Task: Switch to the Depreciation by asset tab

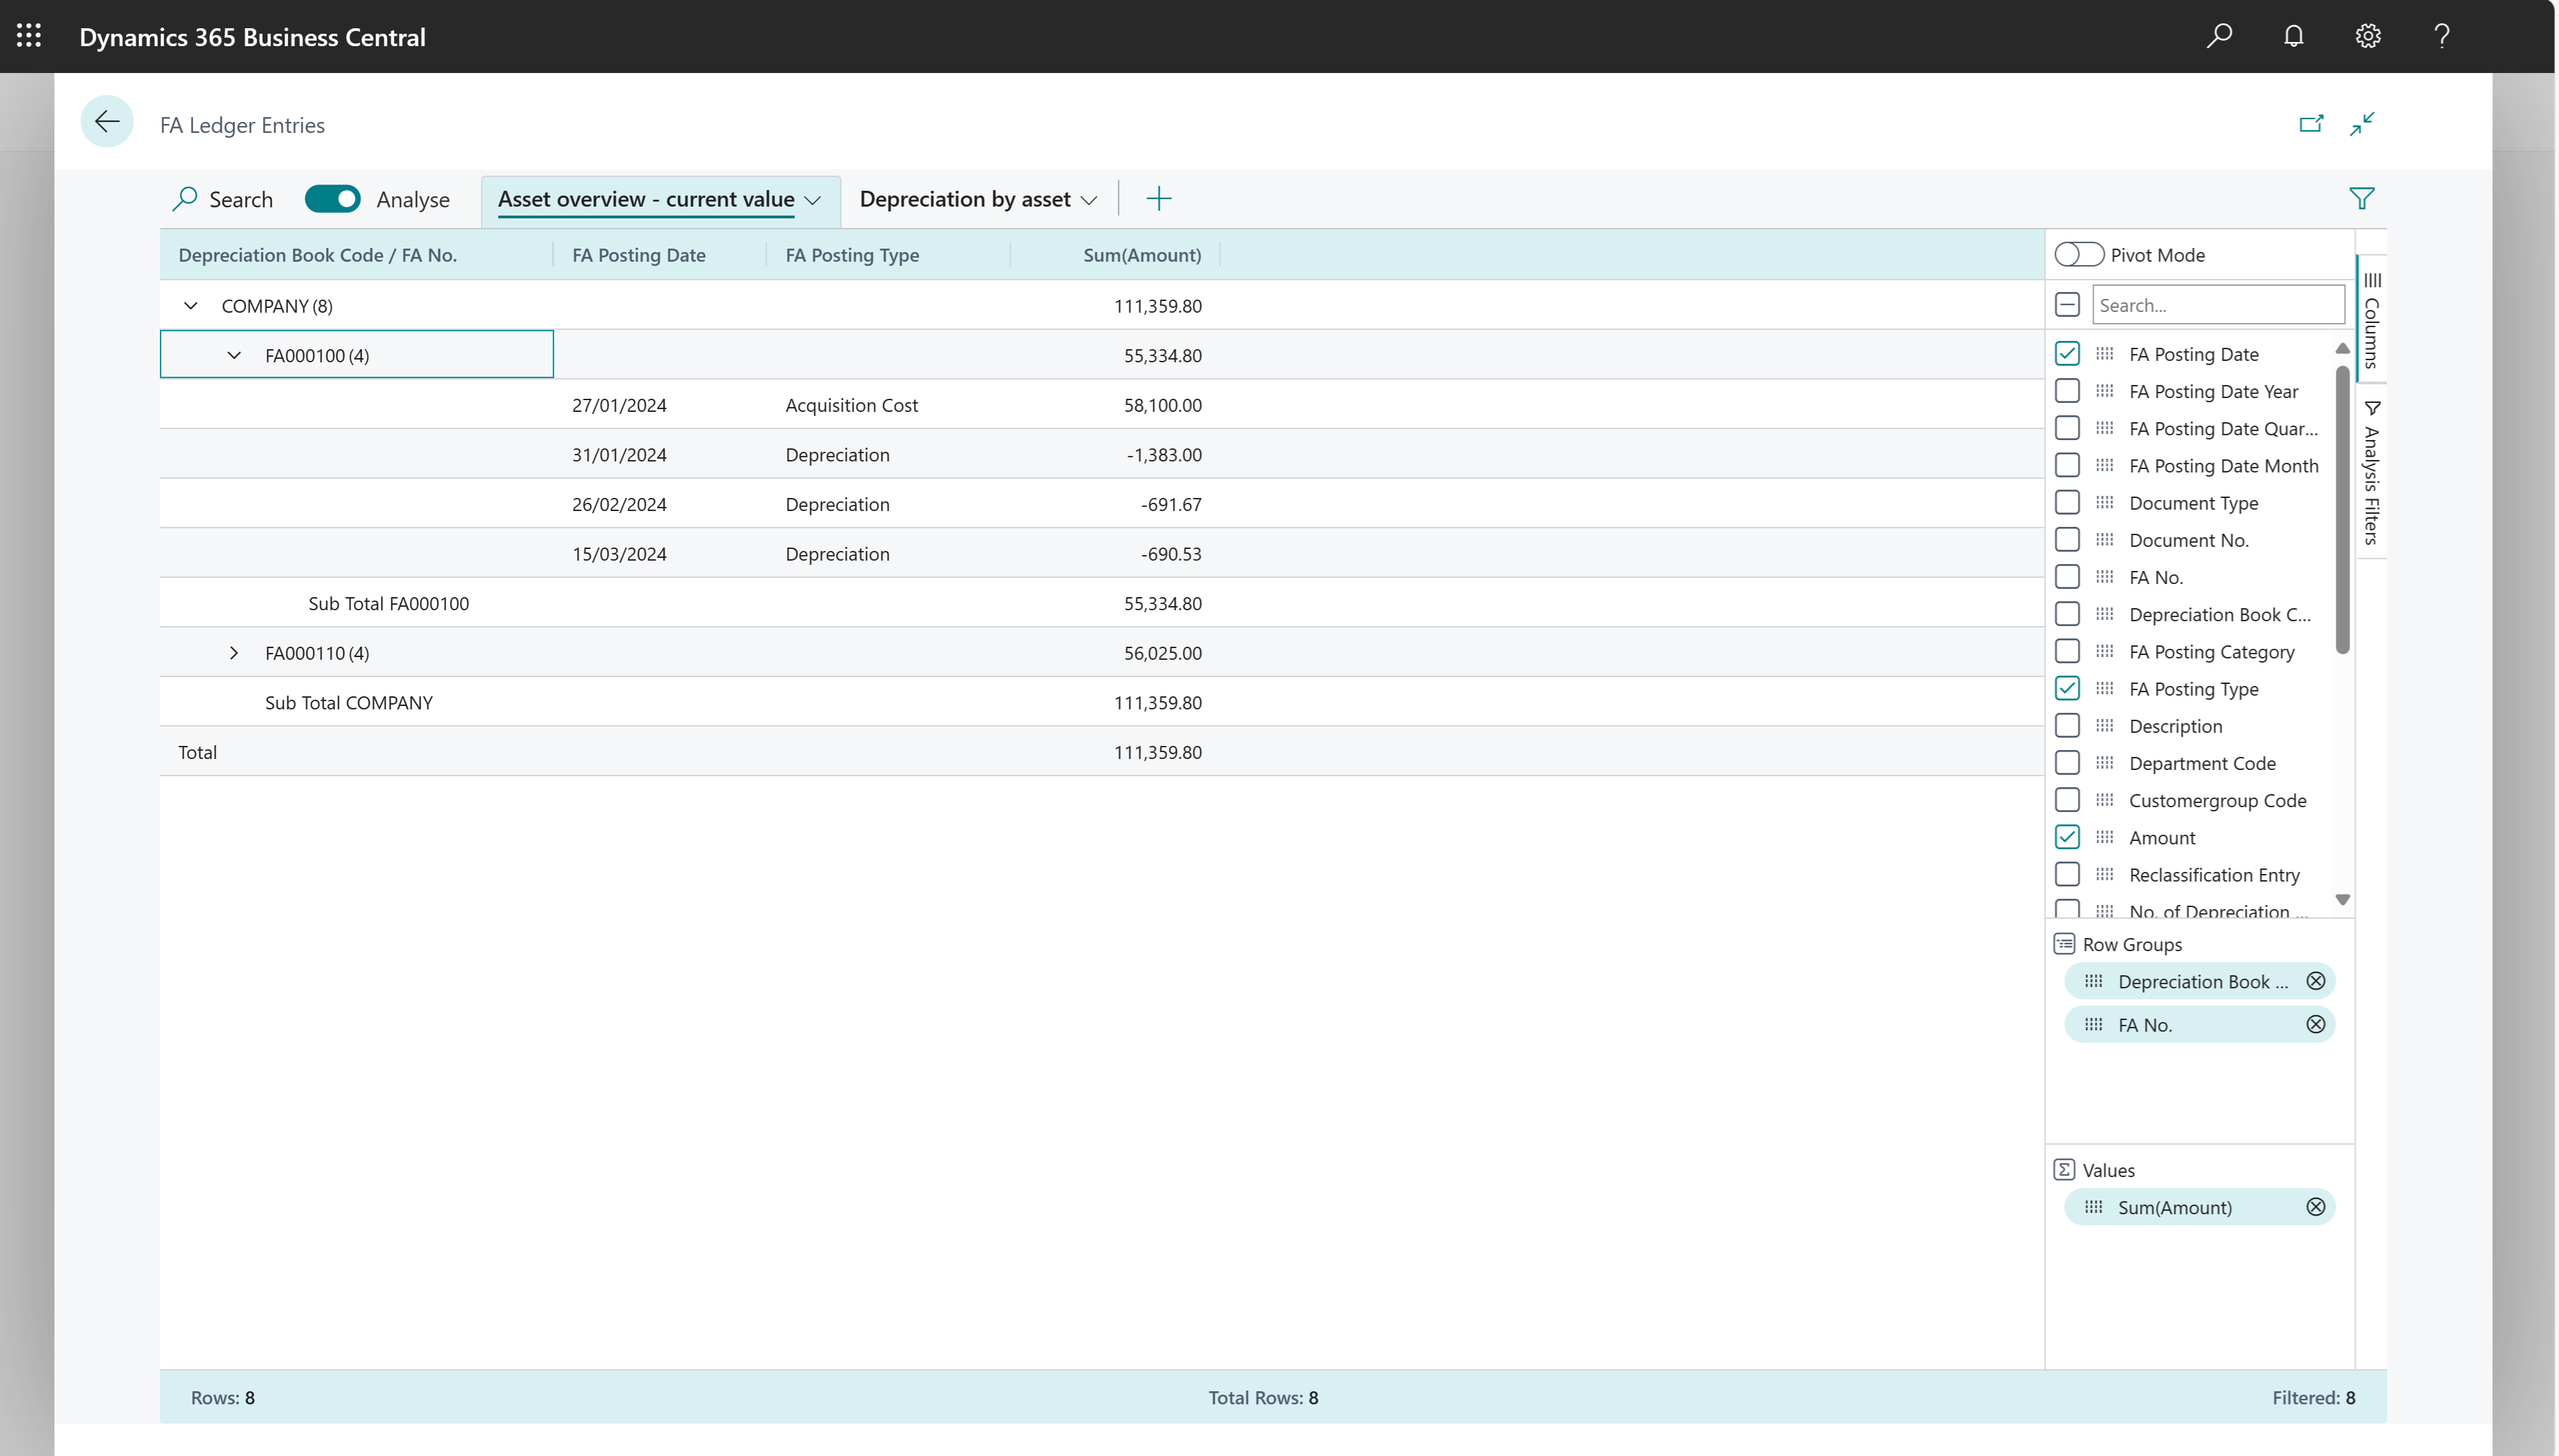Action: click(966, 199)
